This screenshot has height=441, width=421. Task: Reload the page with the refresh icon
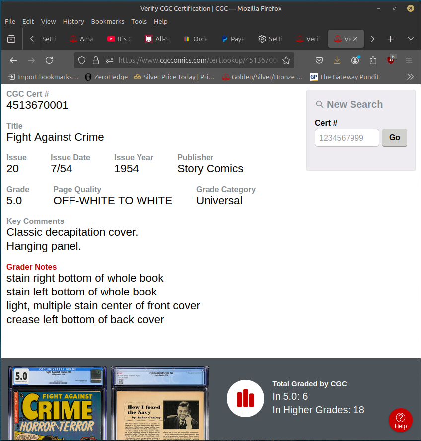(49, 59)
